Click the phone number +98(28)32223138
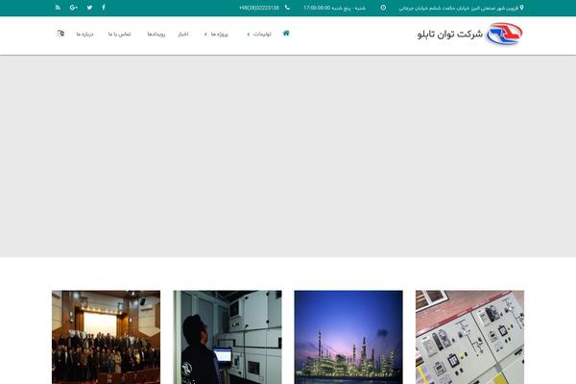576x384 pixels. (259, 8)
